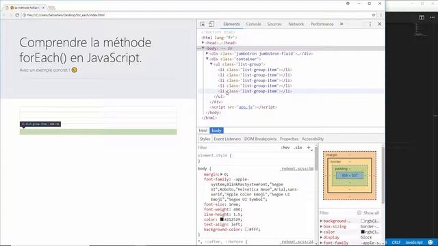This screenshot has height=246, width=438.
Task: Click the Computed pane filter input
Action: (337, 213)
